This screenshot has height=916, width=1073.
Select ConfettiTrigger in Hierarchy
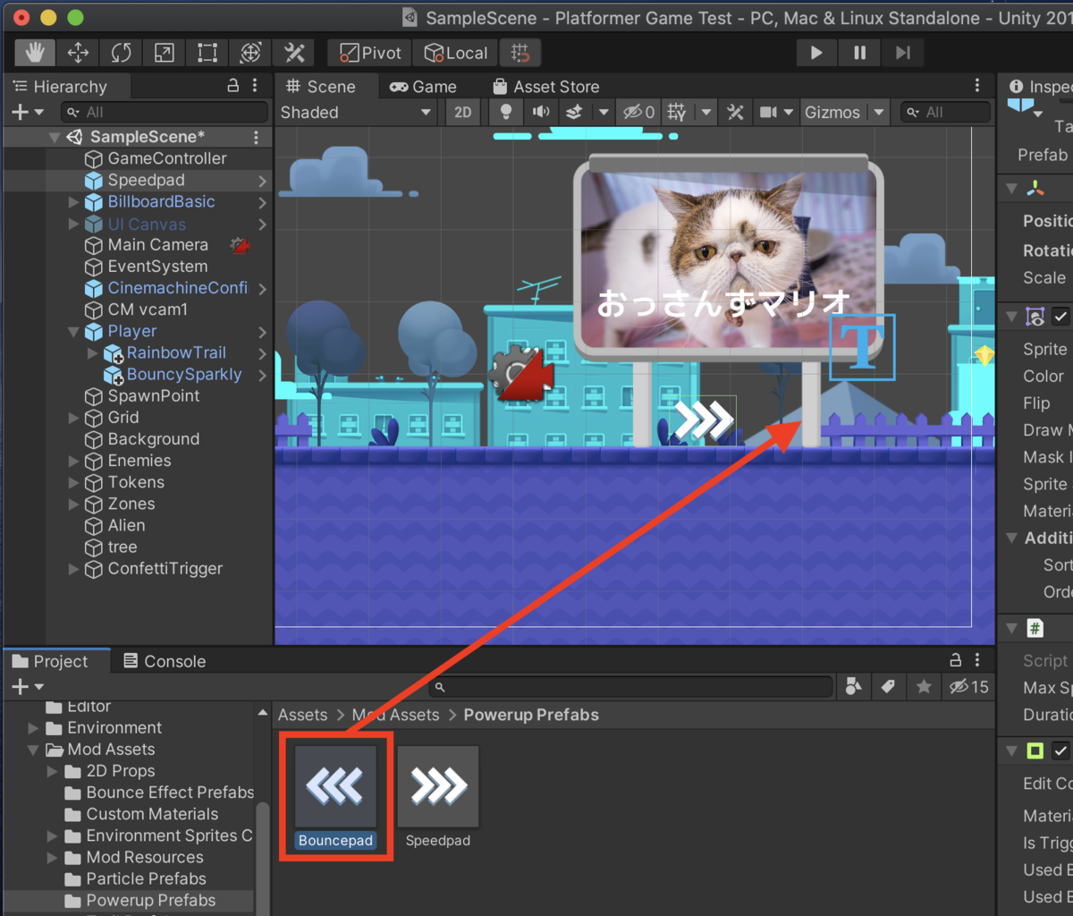(165, 569)
